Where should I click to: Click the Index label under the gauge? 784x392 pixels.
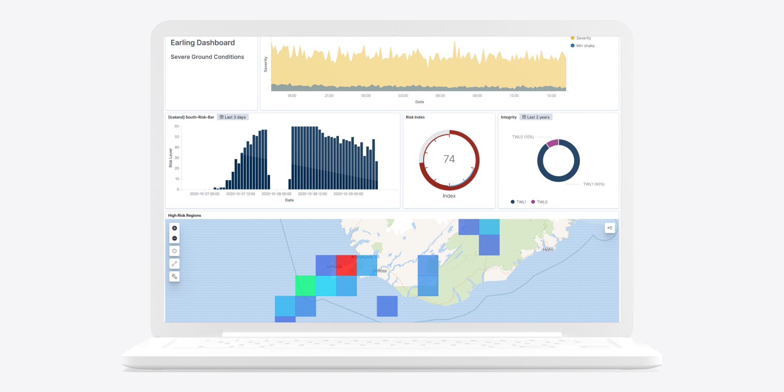tap(449, 196)
